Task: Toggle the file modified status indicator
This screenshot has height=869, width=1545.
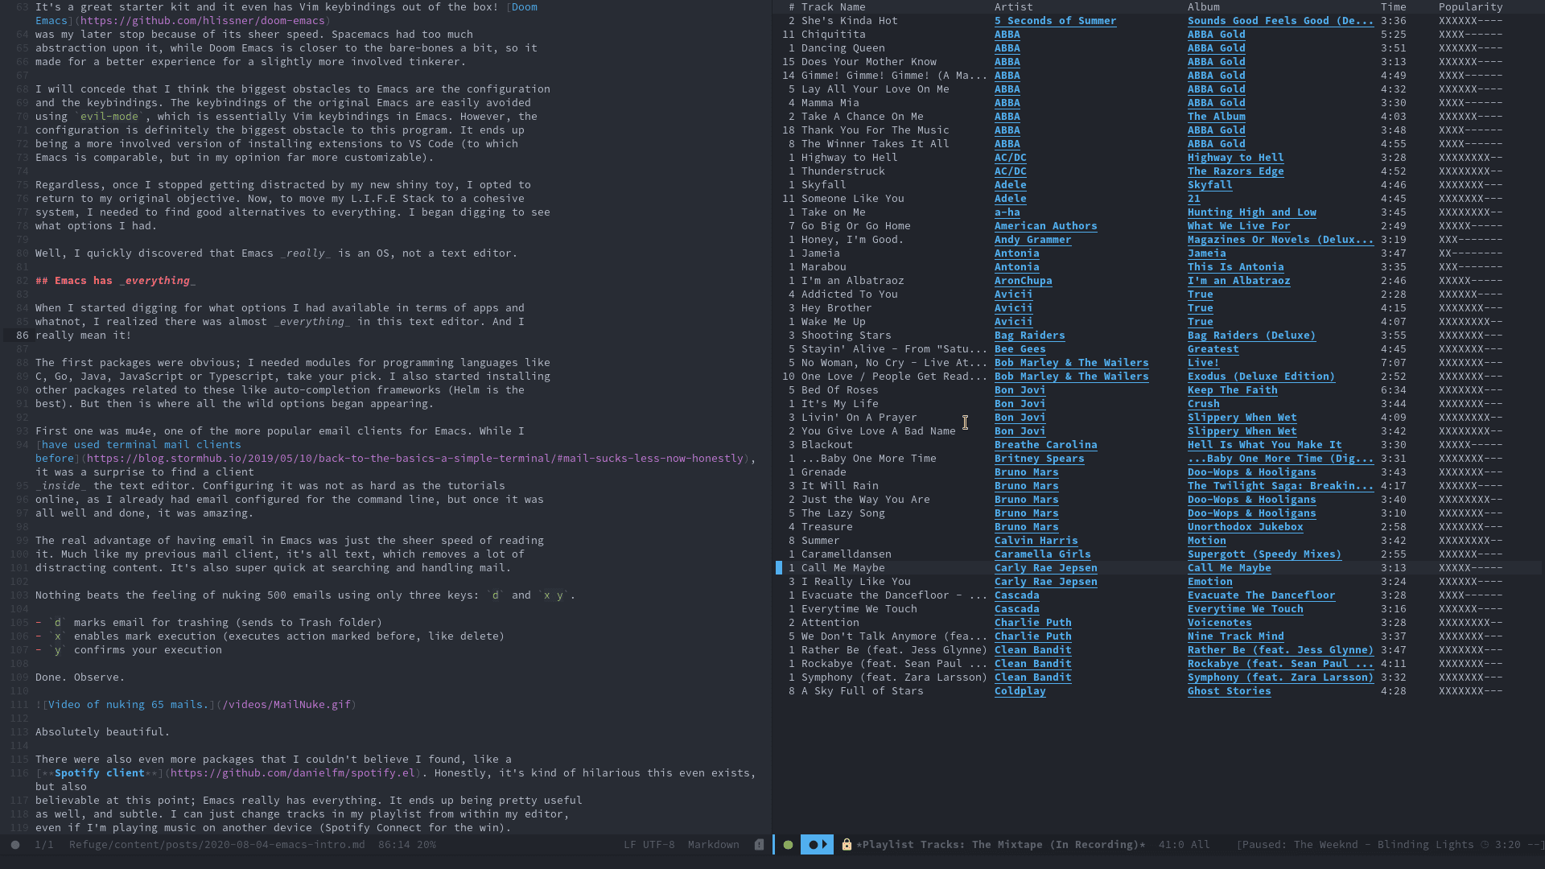Action: pos(16,845)
